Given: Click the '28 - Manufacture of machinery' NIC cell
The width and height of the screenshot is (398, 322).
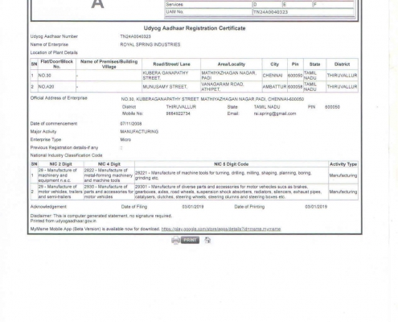Looking at the screenshot, I should (x=60, y=175).
